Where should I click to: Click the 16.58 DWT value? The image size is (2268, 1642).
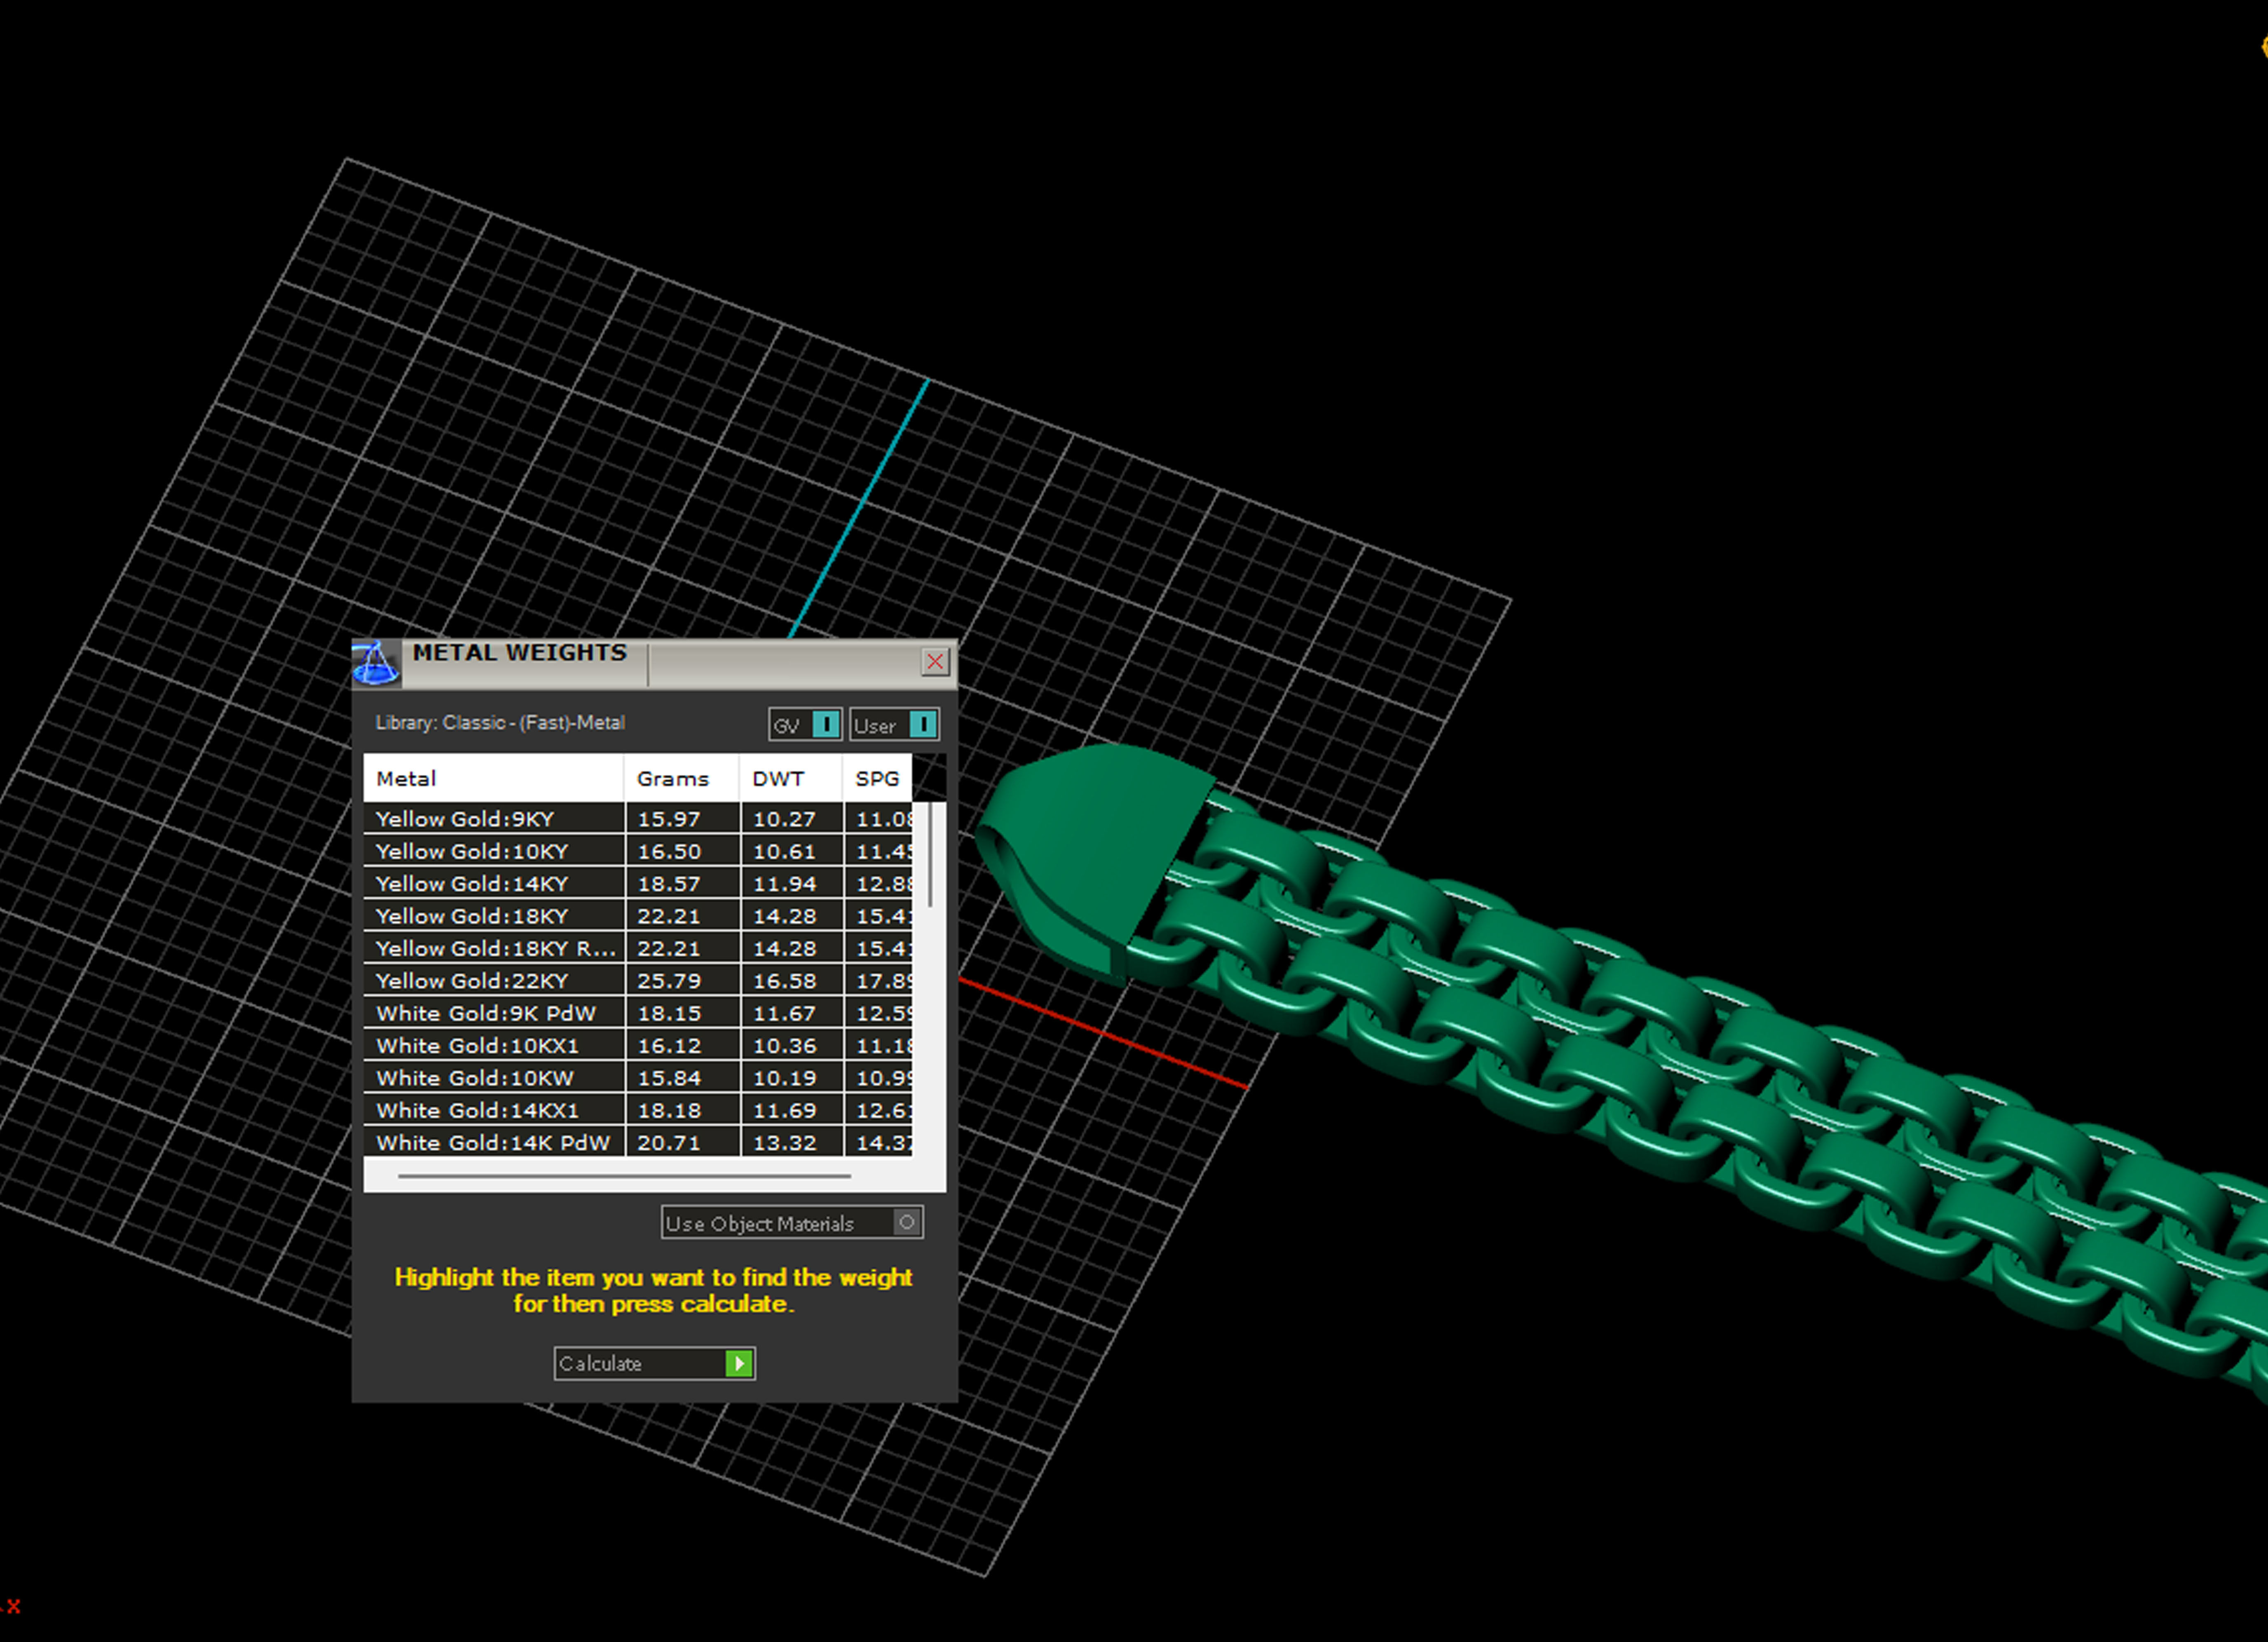point(784,981)
